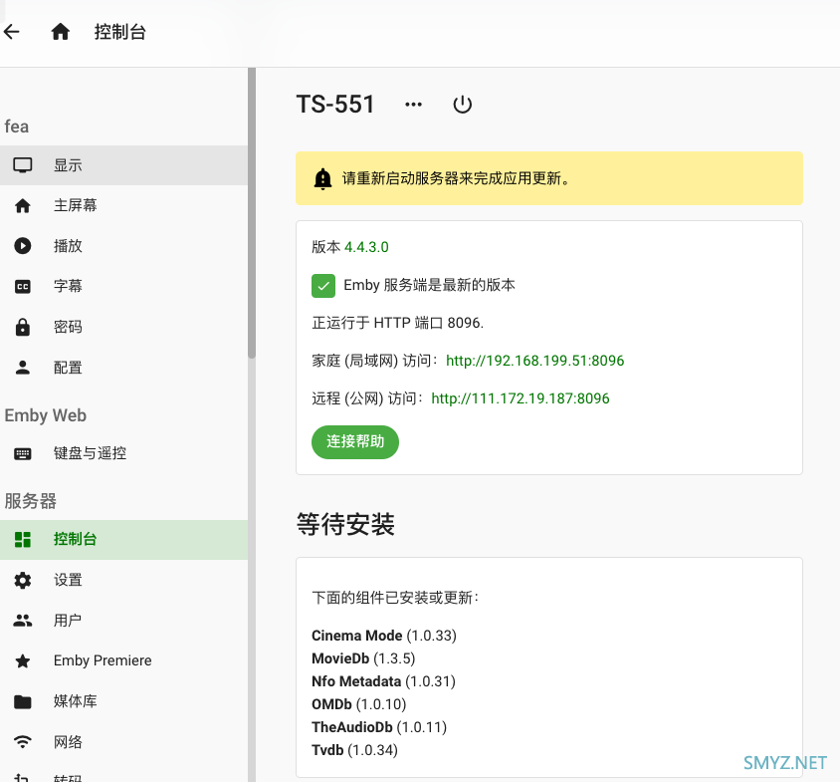Click the 配置 person icon

tap(23, 368)
